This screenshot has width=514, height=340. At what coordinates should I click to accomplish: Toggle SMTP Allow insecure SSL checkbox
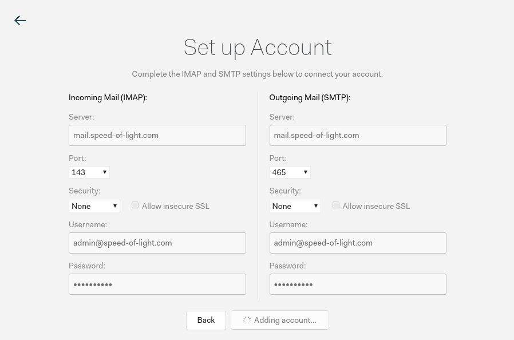click(336, 205)
